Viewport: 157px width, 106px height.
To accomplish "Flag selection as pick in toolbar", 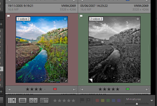I will click(x=82, y=100).
